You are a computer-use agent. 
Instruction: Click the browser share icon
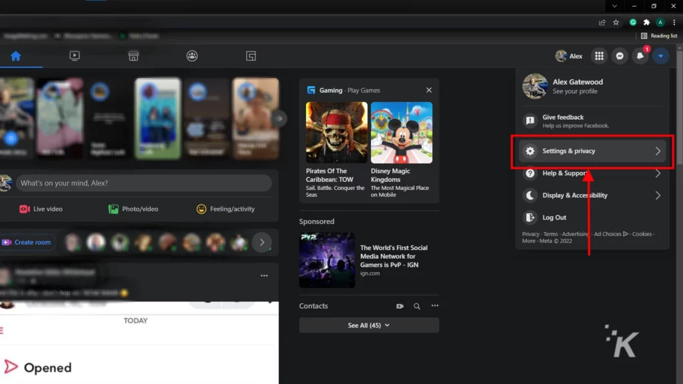pos(602,22)
